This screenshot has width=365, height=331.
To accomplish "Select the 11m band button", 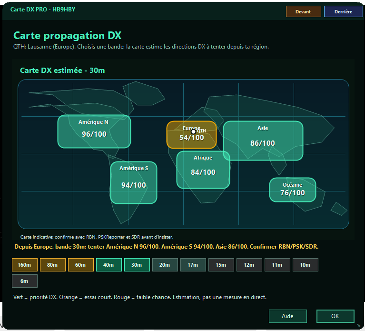I will [277, 265].
